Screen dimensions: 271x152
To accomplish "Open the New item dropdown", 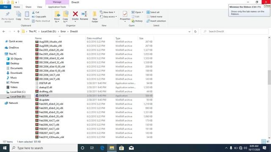I will pos(107,12).
